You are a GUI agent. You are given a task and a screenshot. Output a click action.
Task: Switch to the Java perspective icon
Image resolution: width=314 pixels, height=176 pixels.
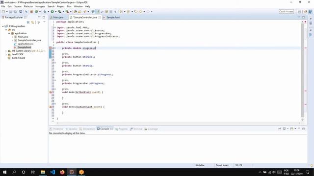pyautogui.click(x=310, y=12)
